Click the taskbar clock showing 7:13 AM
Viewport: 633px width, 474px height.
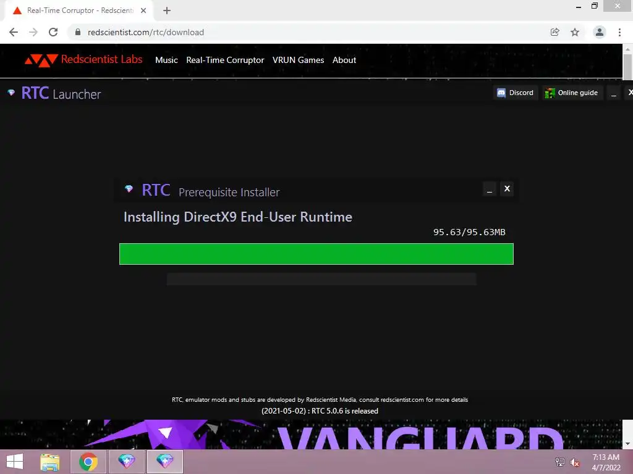pyautogui.click(x=606, y=462)
